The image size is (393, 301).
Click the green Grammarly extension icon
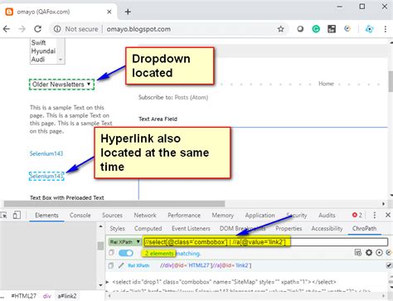point(316,29)
